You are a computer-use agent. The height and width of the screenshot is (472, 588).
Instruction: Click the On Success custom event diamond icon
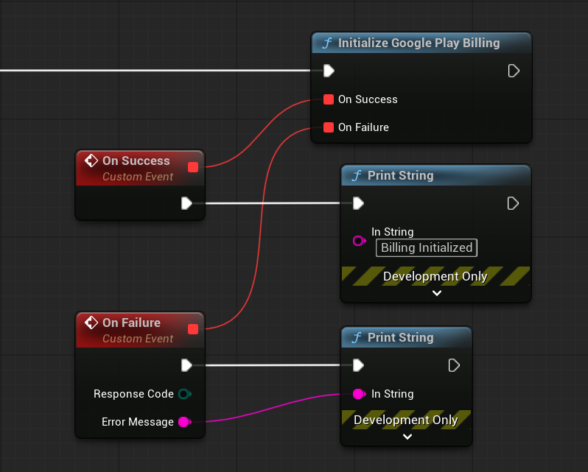91,161
